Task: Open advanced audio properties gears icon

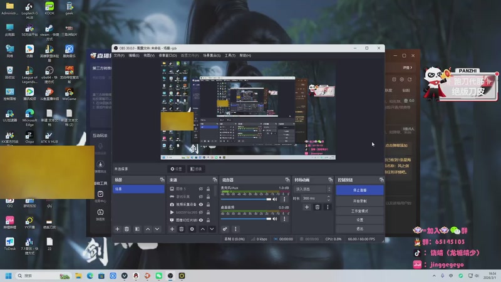Action: coord(225,229)
